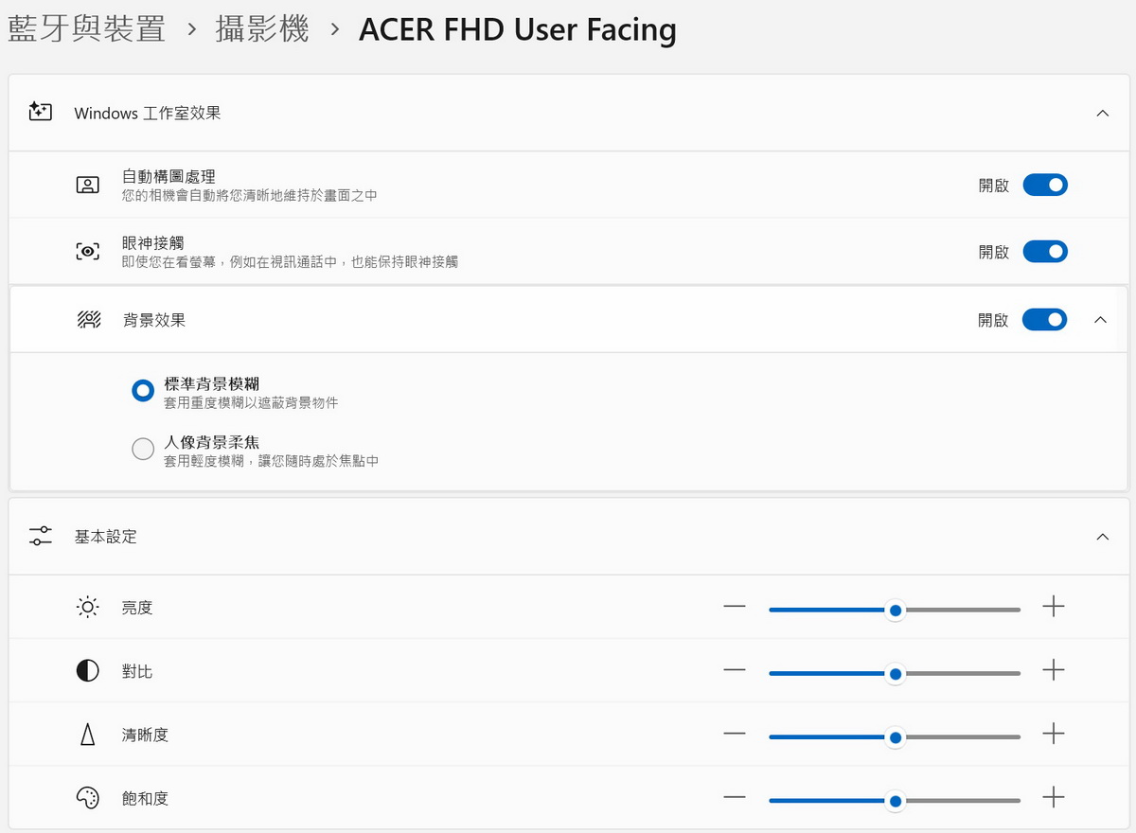Screen dimensions: 1136x833
Task: Turn off the 自動構圖處理 toggle
Action: pyautogui.click(x=1045, y=185)
